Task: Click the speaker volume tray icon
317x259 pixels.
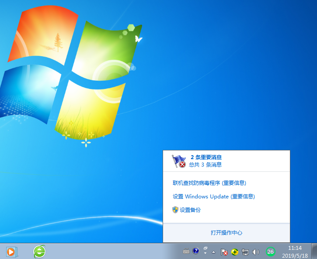Action: pyautogui.click(x=256, y=252)
